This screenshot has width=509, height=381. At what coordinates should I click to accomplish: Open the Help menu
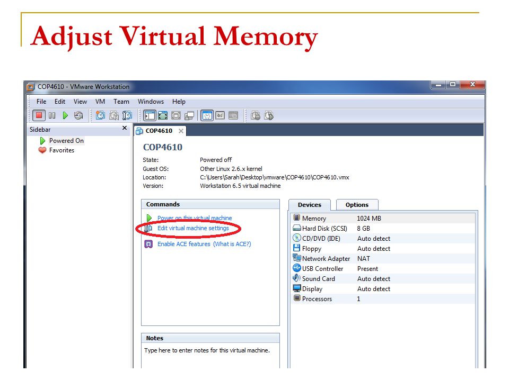[x=179, y=102]
